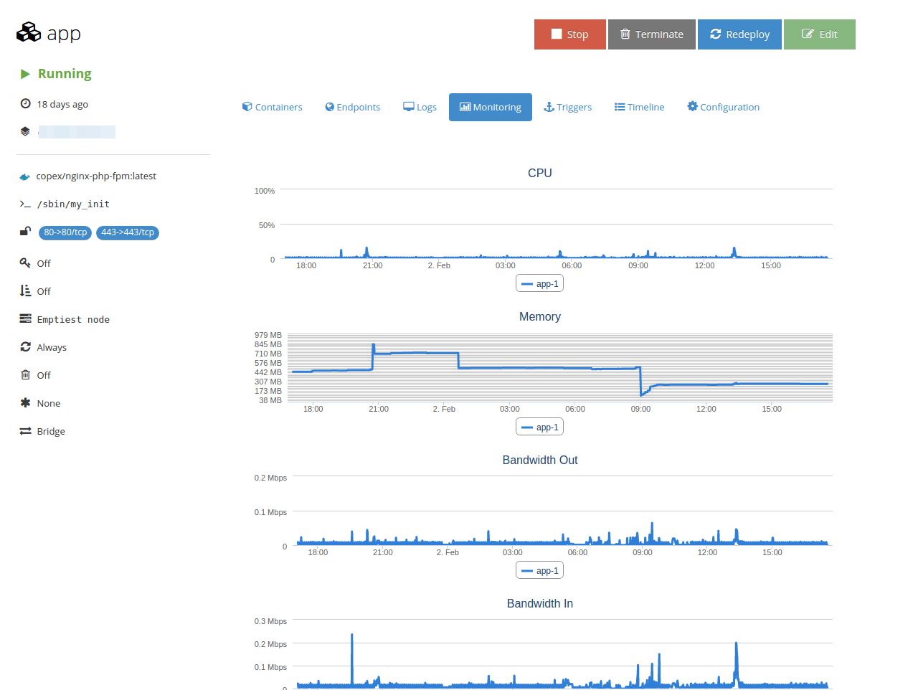Click the blurred stack name link

77,132
